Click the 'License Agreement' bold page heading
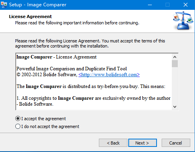 pos(30,16)
